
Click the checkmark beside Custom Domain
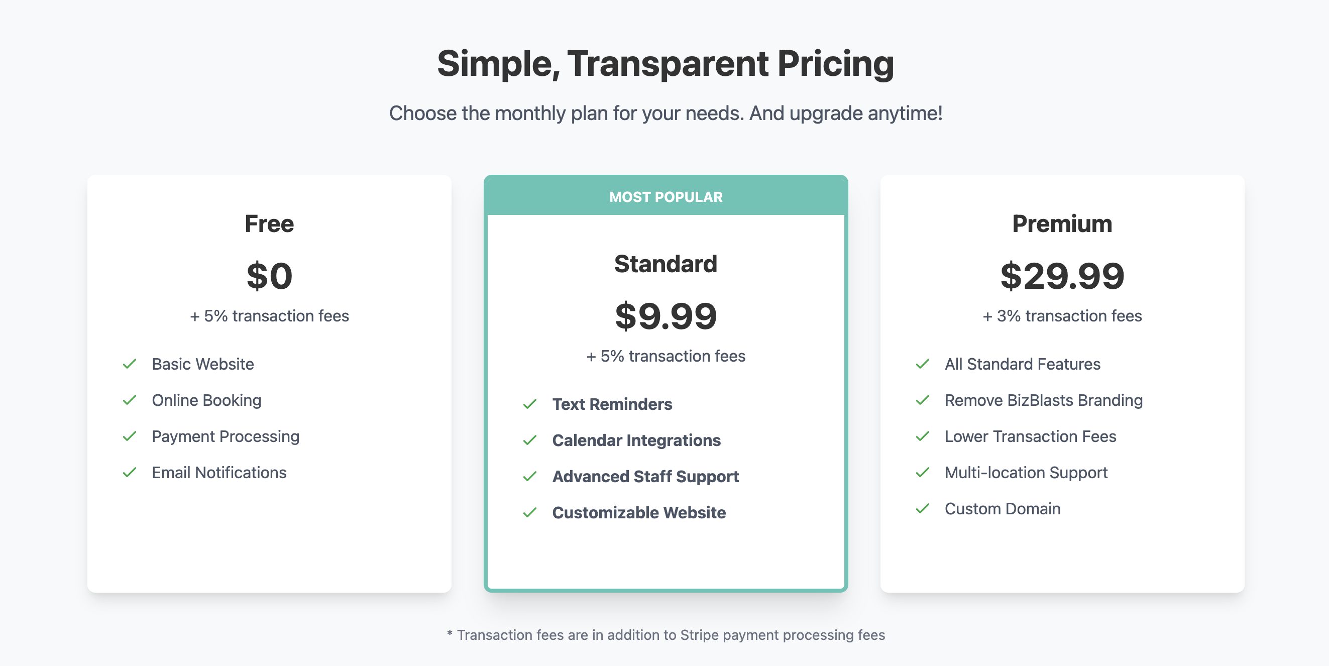point(923,509)
